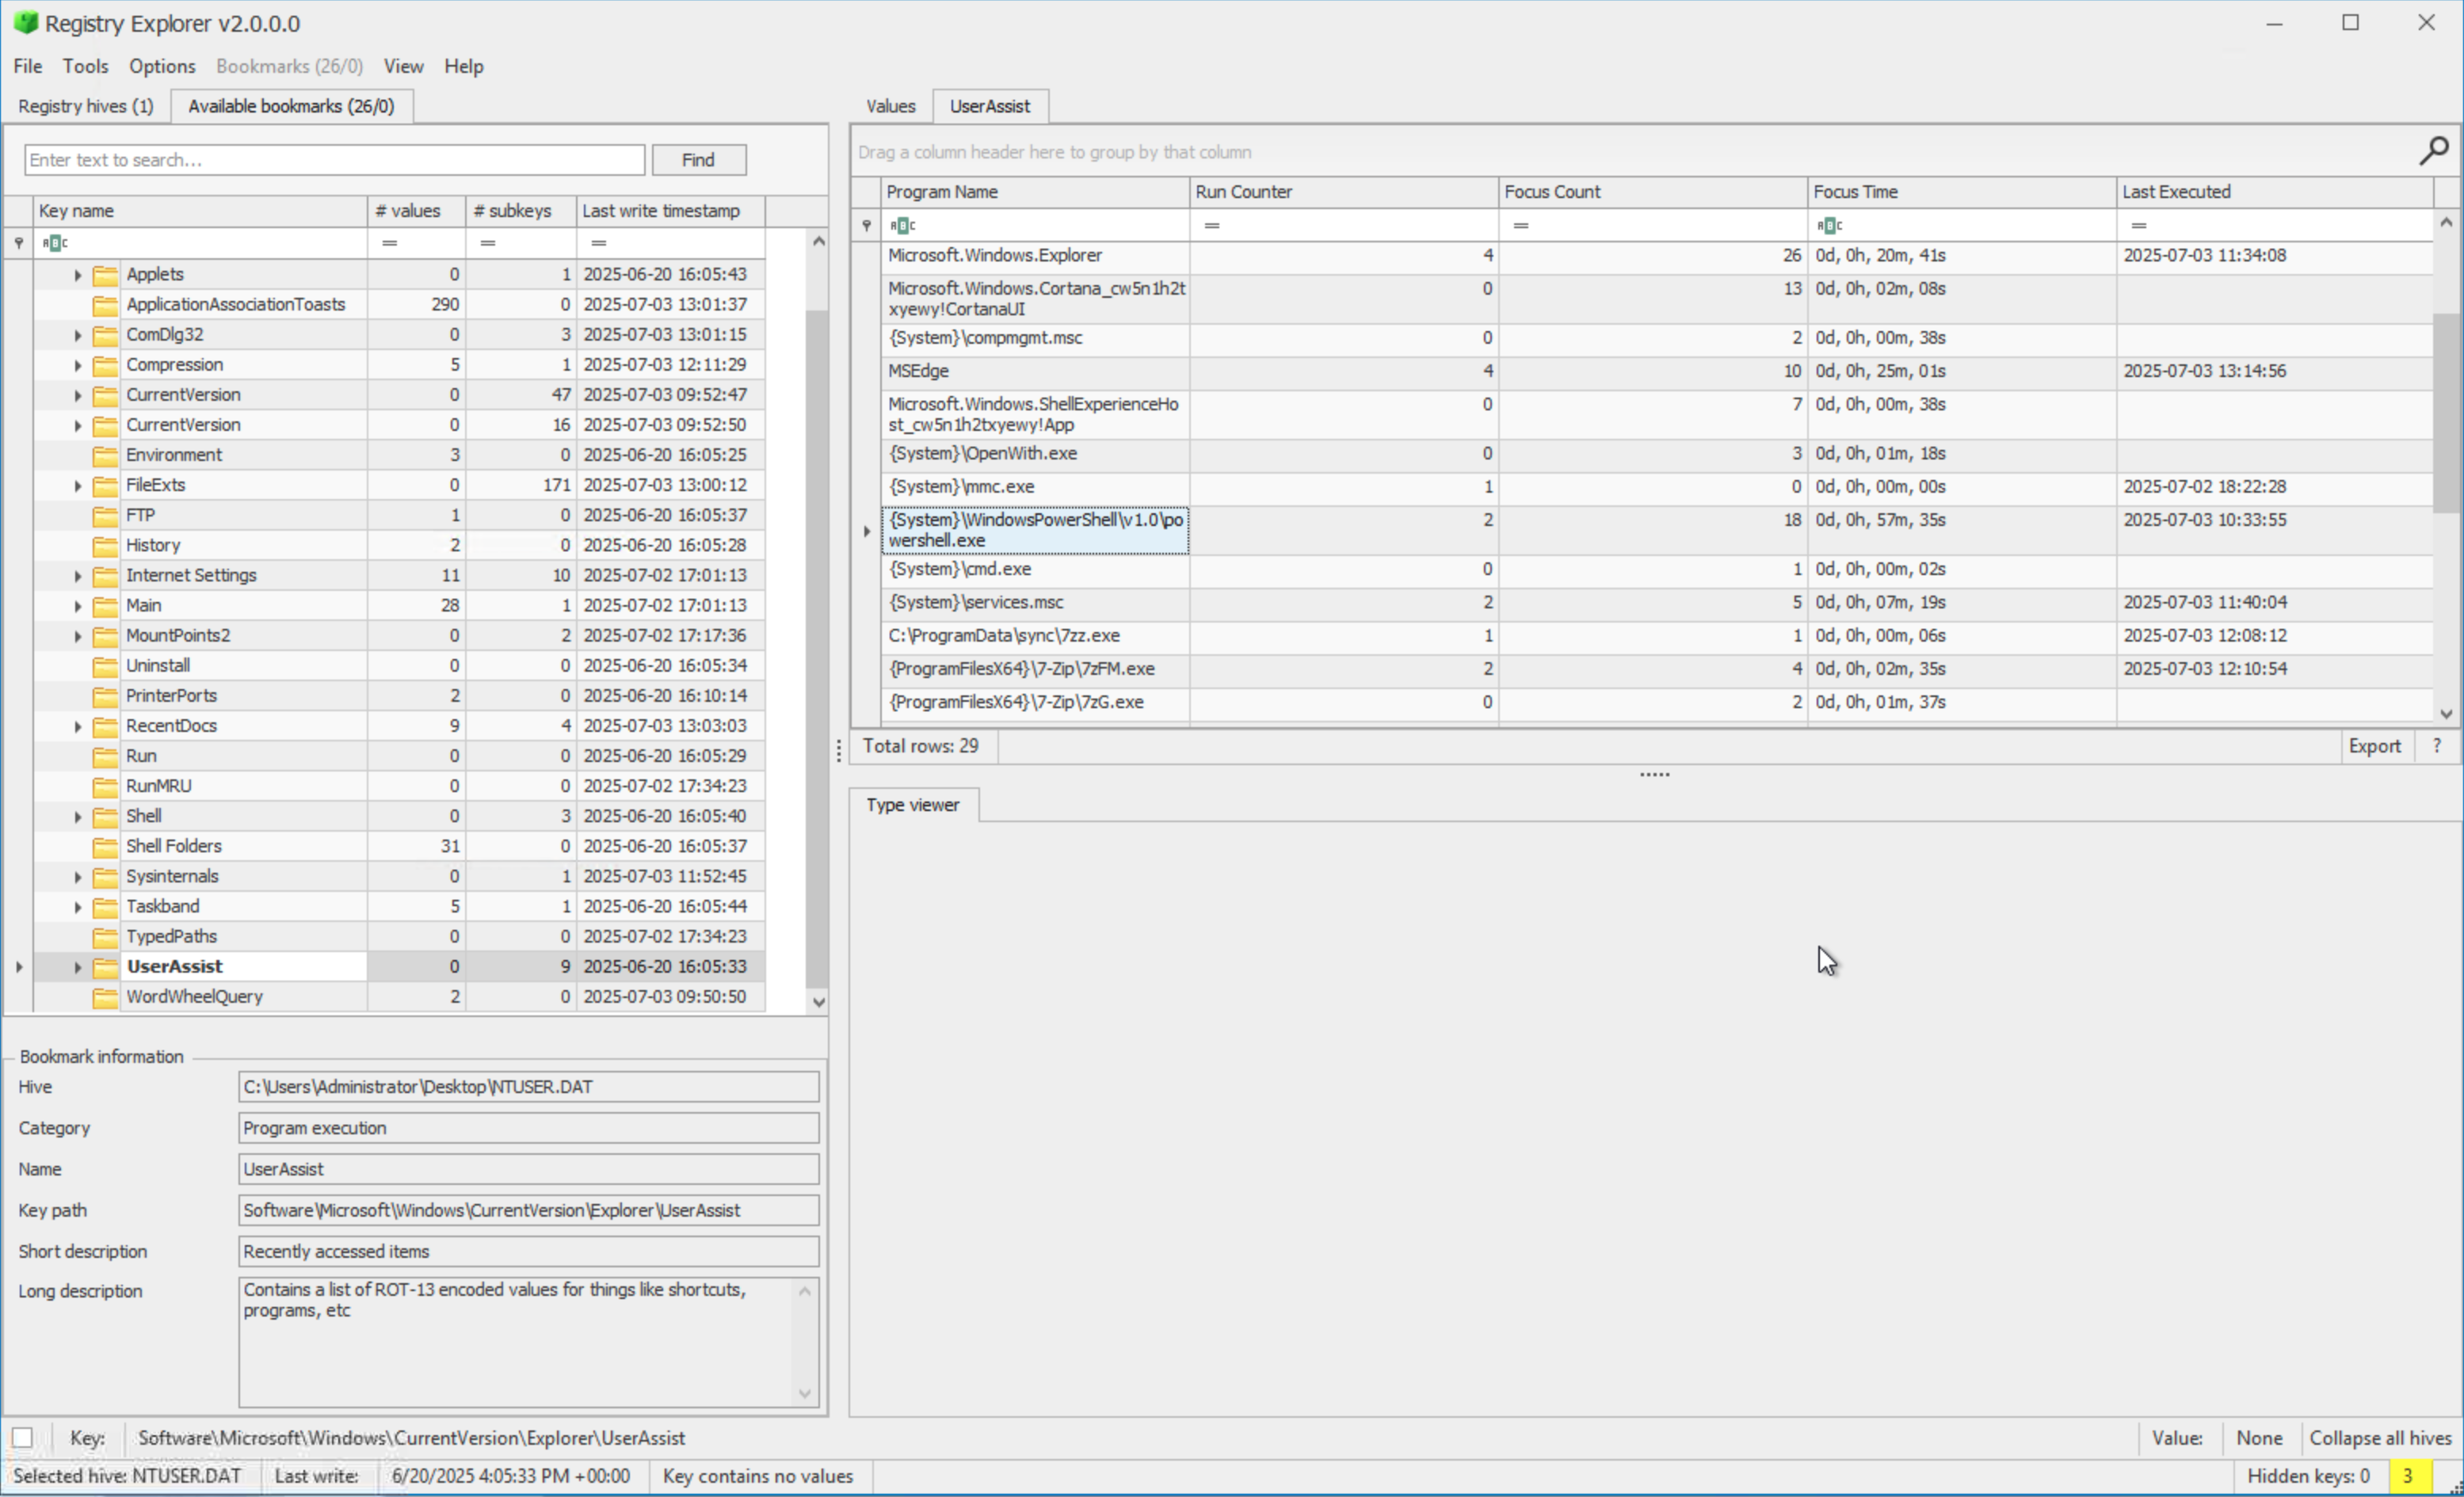Click the ABC filter icon in the Focus Time column
The image size is (2464, 1497).
coord(1831,225)
